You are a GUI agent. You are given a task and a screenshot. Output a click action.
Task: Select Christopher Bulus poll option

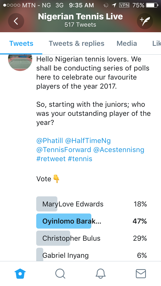pos(92,238)
